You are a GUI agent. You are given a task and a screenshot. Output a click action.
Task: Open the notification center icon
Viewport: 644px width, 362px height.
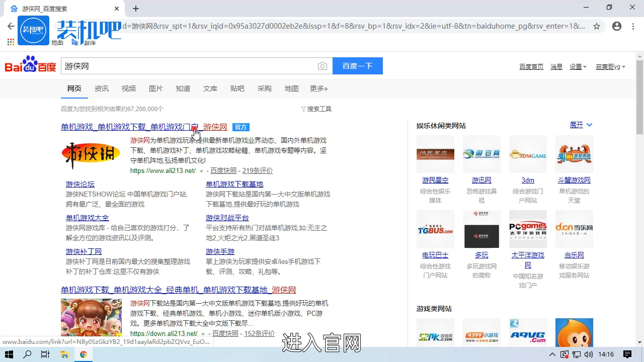pos(627,354)
